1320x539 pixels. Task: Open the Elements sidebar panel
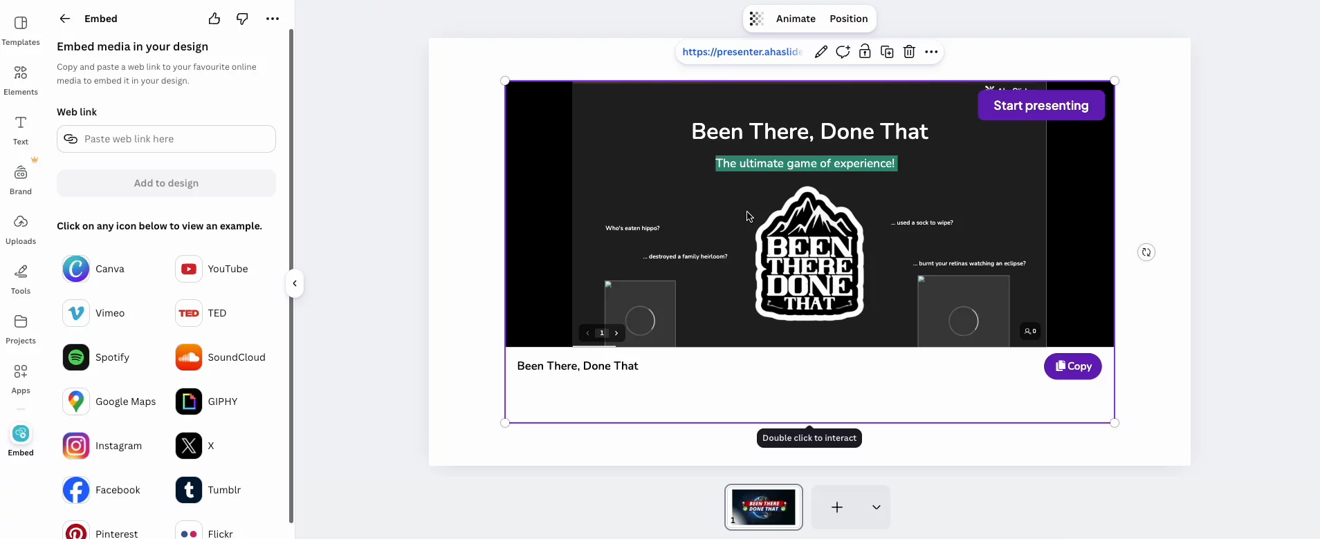click(21, 81)
